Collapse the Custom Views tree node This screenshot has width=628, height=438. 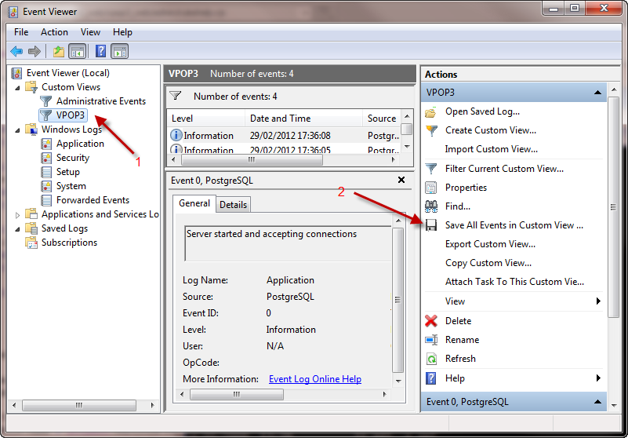(17, 87)
